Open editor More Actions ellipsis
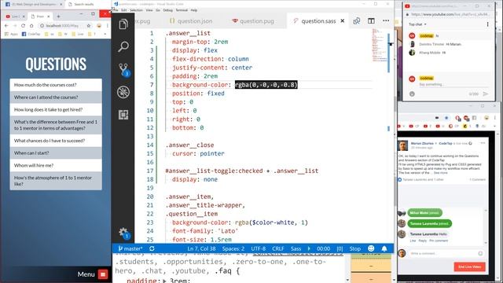 pos(386,21)
